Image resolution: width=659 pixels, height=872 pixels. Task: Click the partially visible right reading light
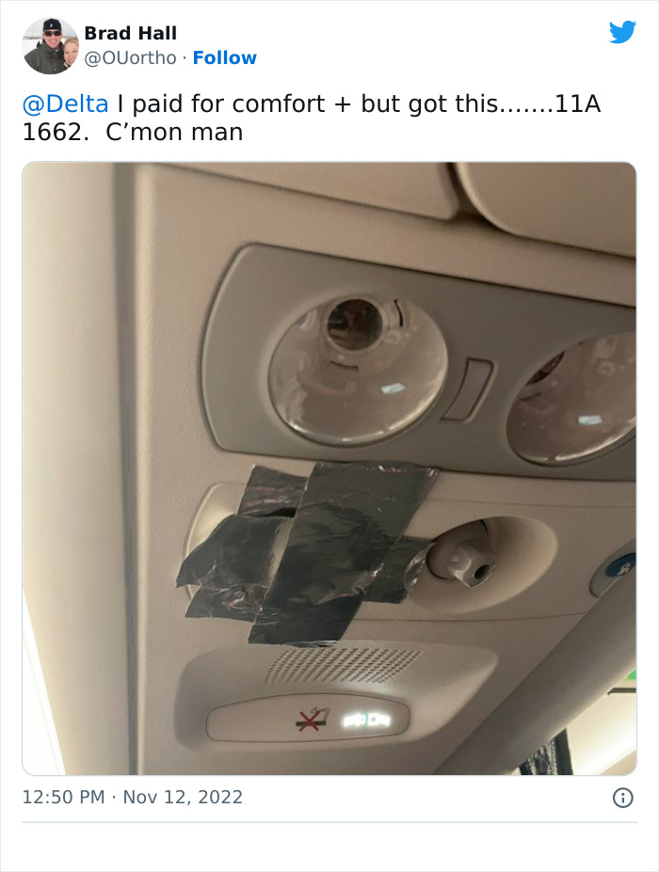point(573,399)
